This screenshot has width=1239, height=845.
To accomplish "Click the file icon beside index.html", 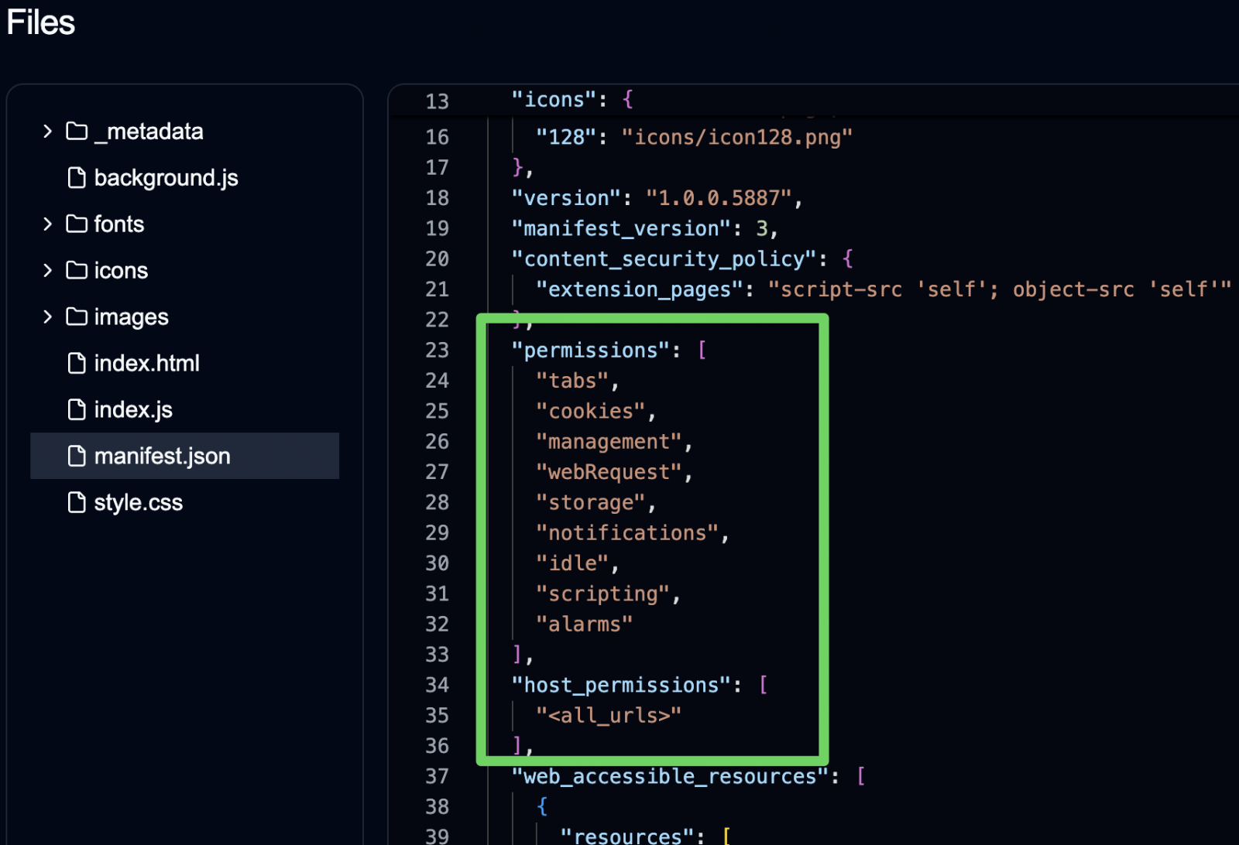I will click(x=76, y=363).
